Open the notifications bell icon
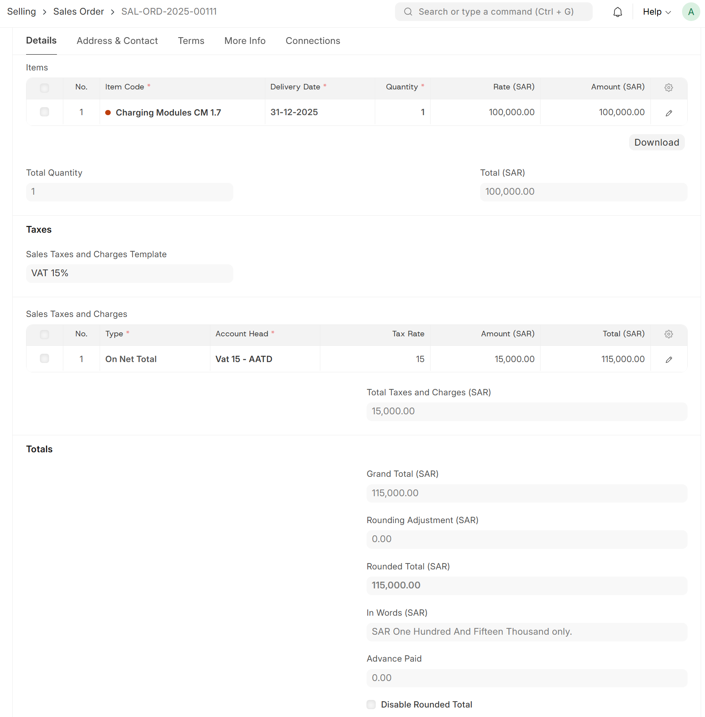Viewport: 705px width, 717px height. [618, 12]
